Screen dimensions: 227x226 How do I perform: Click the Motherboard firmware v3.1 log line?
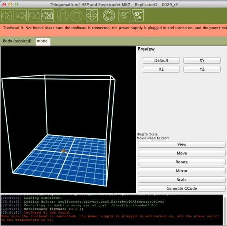[x=42, y=209]
